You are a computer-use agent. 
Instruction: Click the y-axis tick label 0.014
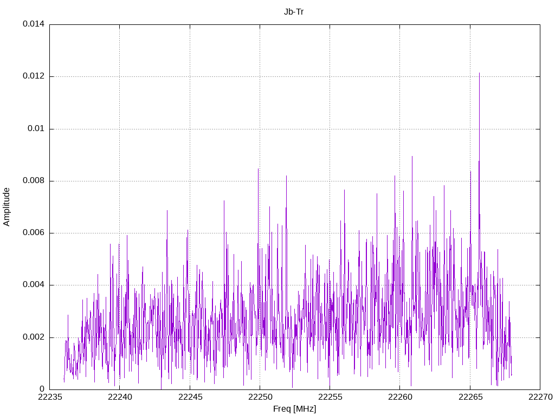tap(34, 24)
